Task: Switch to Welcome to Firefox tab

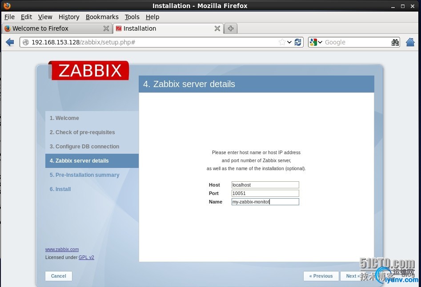Action: [x=57, y=28]
